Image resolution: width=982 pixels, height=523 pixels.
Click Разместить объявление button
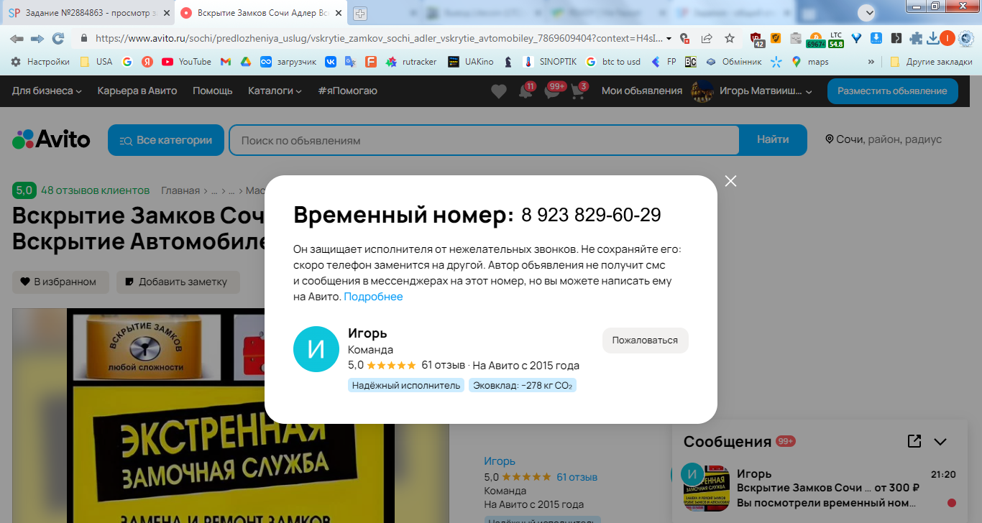click(892, 91)
